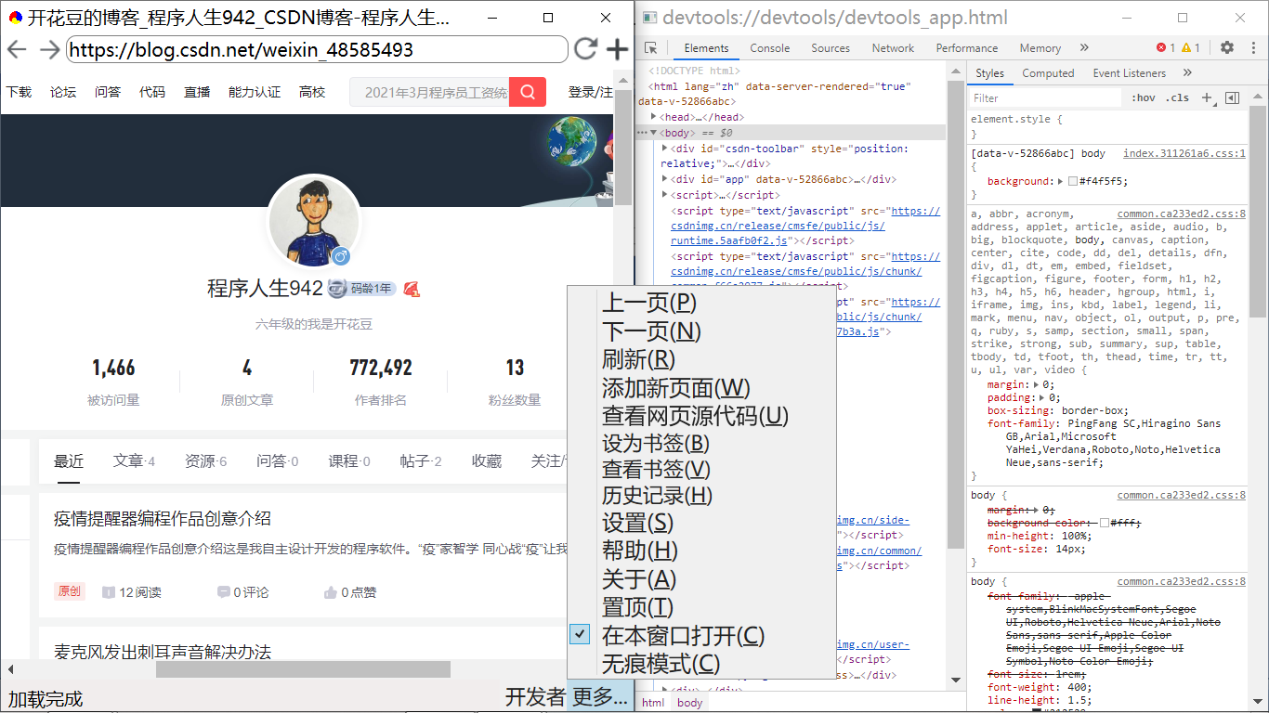
Task: Expand the head node in the DOM tree
Action: tap(655, 117)
